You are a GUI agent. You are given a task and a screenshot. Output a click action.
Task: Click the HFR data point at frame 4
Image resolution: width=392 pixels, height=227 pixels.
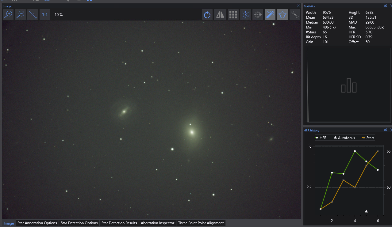pos(355,151)
